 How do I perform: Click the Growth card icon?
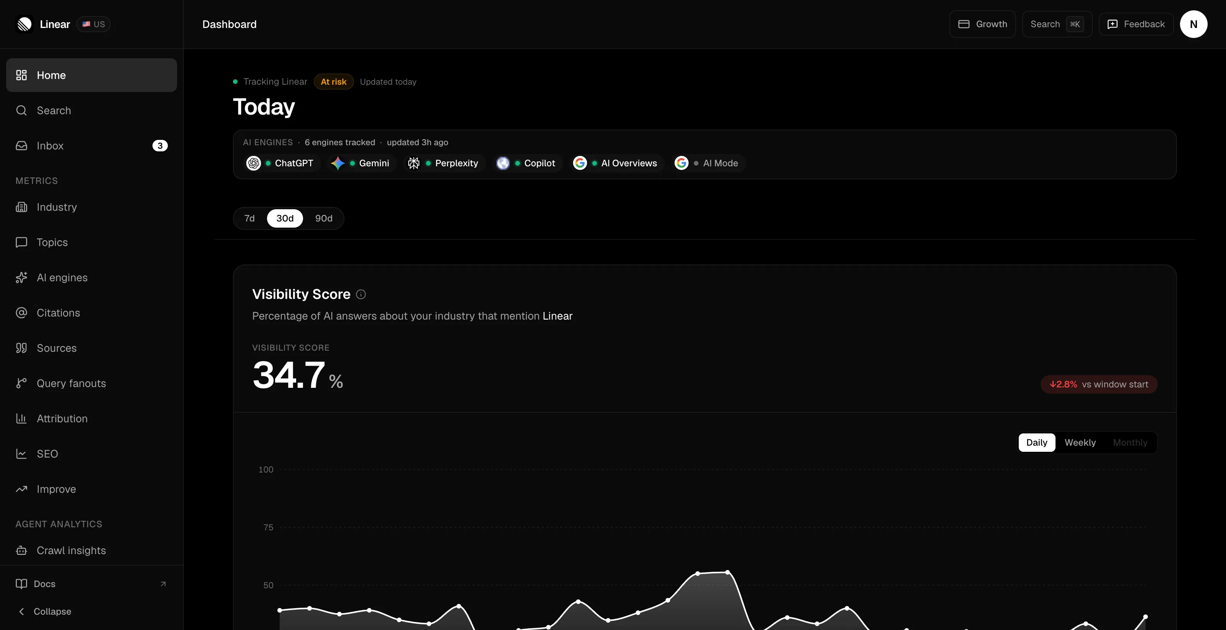click(x=964, y=24)
